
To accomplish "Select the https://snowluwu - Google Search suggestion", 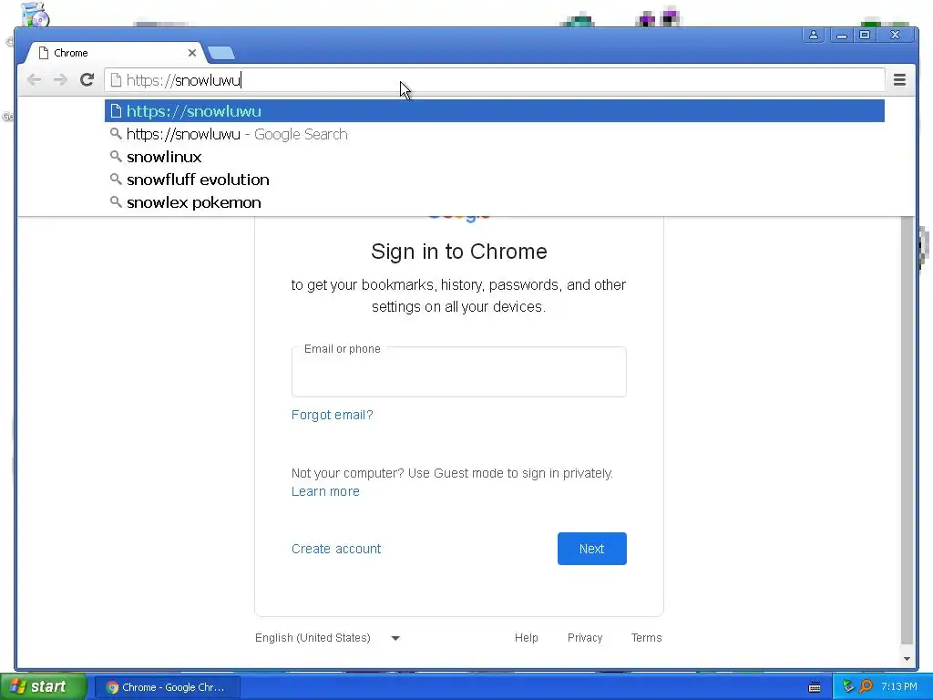I will click(x=495, y=134).
